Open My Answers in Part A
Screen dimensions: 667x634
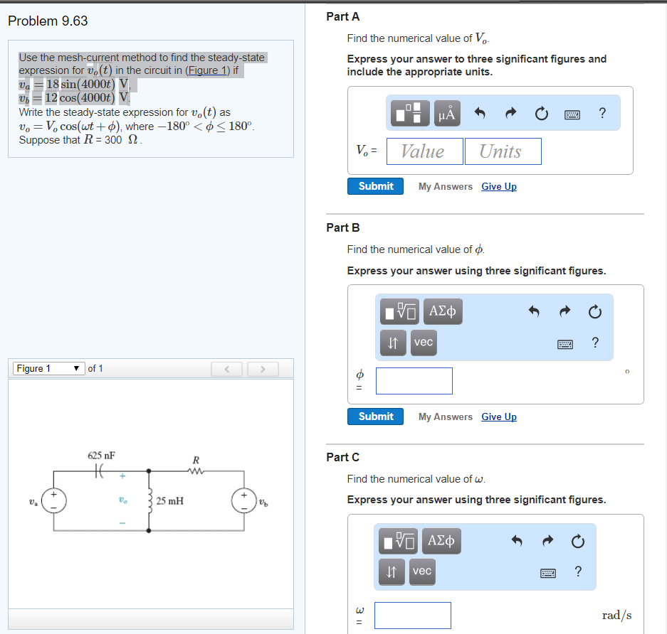coord(445,186)
